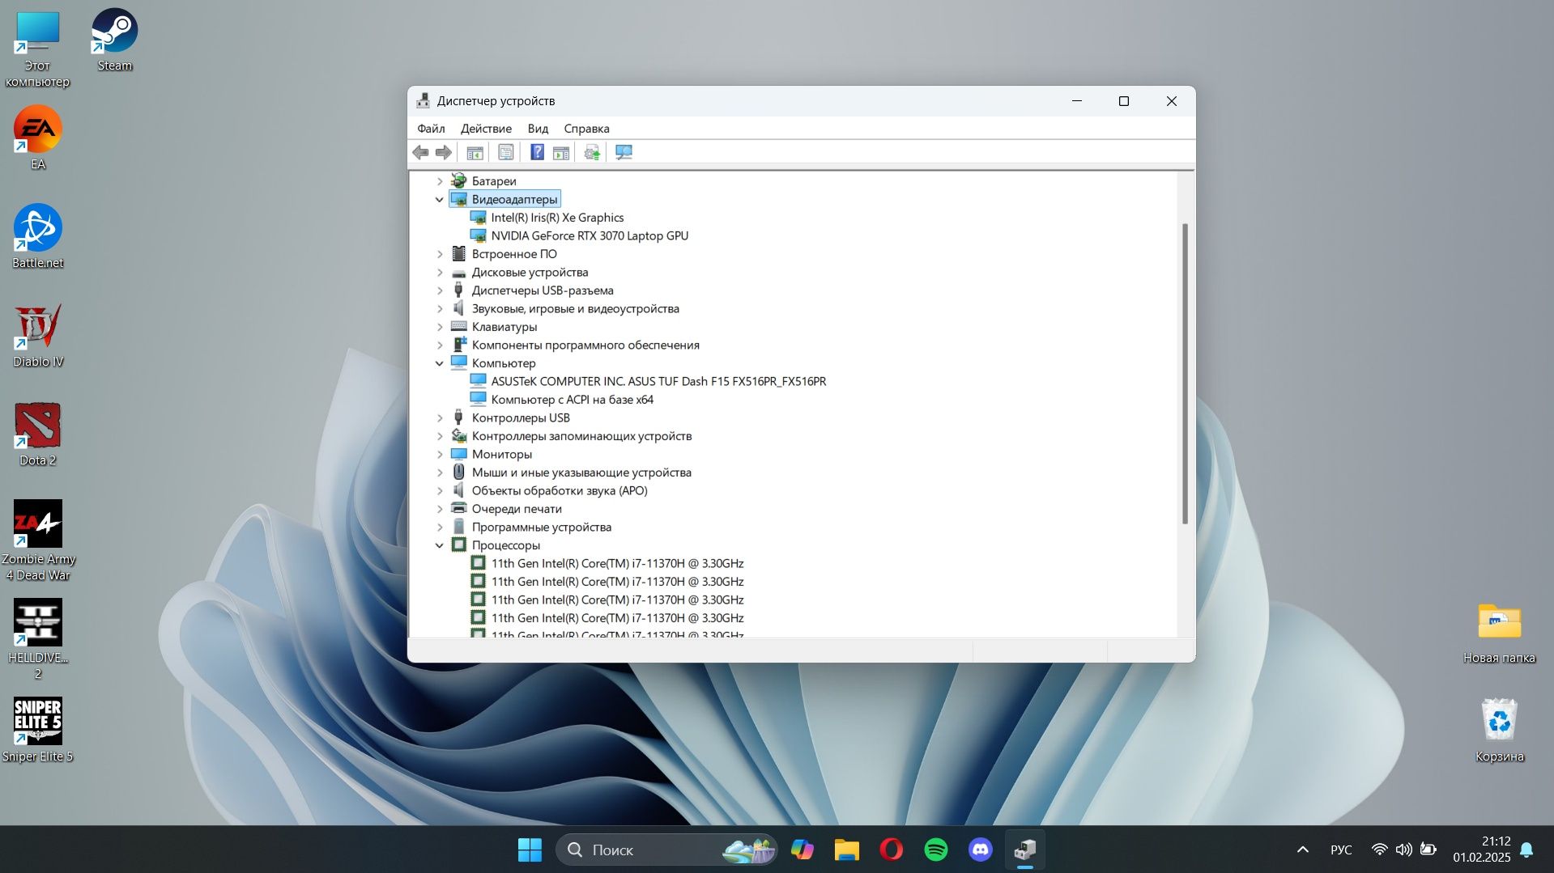Open the Properties toolbar icon
Image resolution: width=1554 pixels, height=873 pixels.
(505, 152)
